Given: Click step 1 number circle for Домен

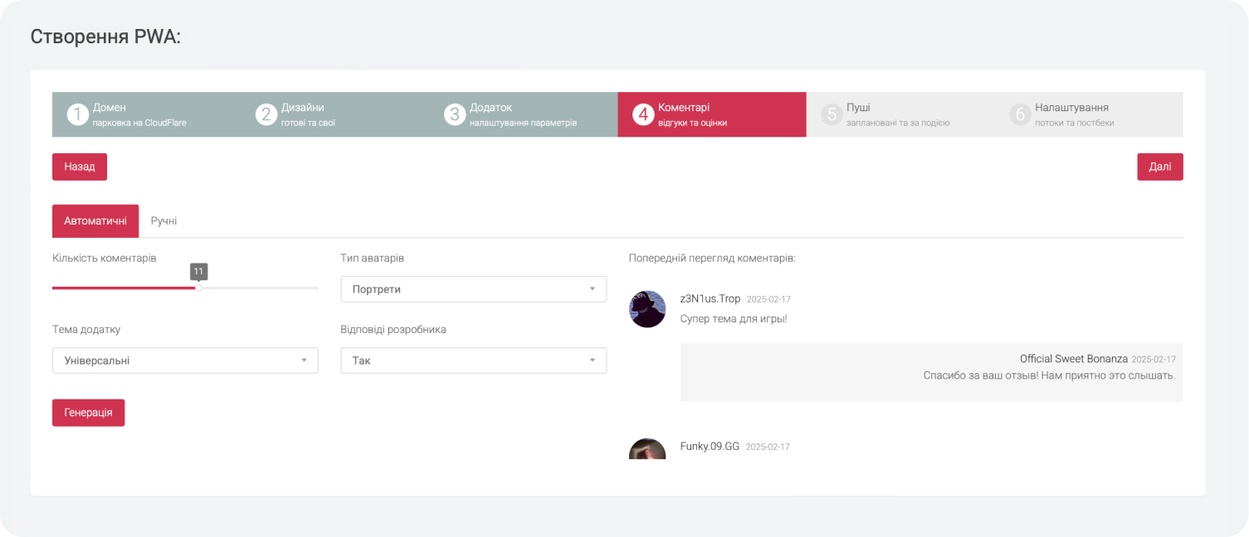Looking at the screenshot, I should (x=77, y=114).
